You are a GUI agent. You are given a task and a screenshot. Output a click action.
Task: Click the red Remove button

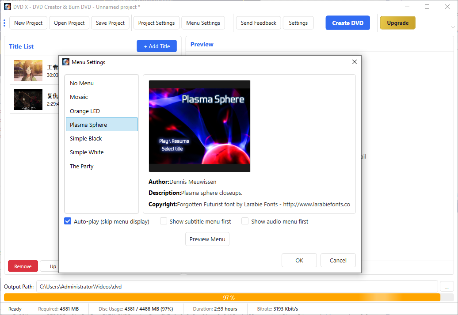[x=23, y=266]
